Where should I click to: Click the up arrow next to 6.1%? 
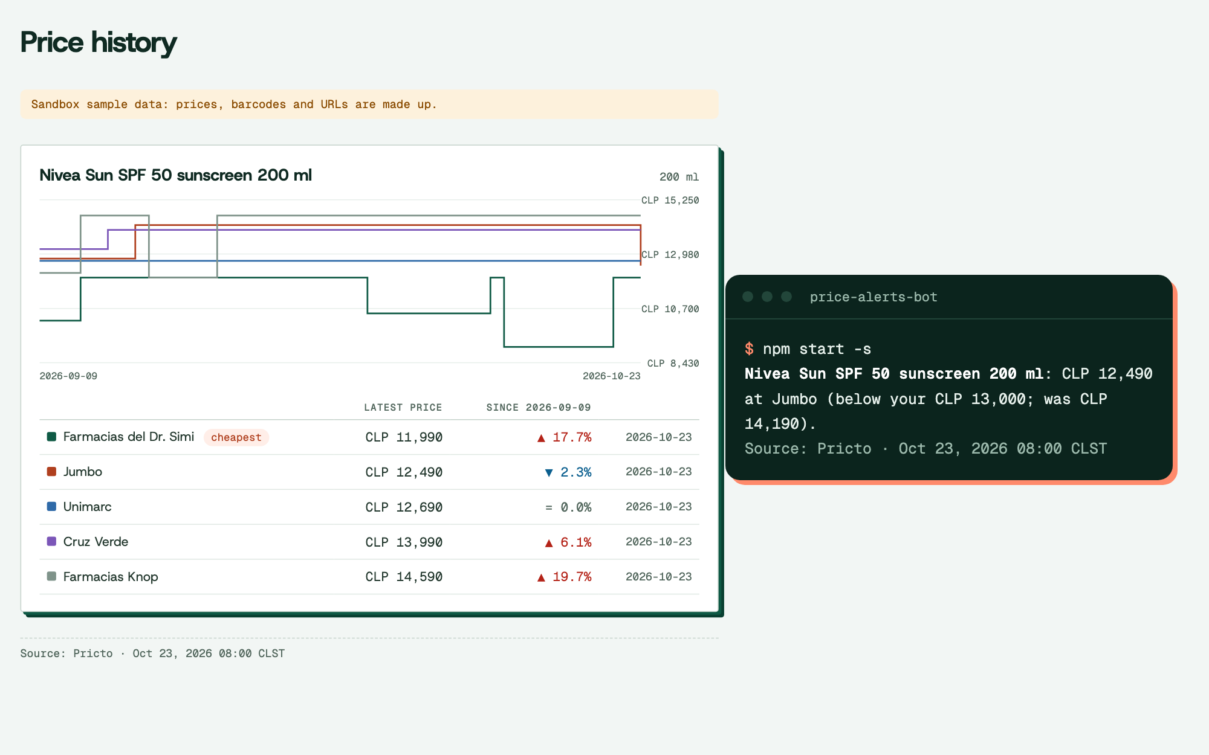pos(549,542)
